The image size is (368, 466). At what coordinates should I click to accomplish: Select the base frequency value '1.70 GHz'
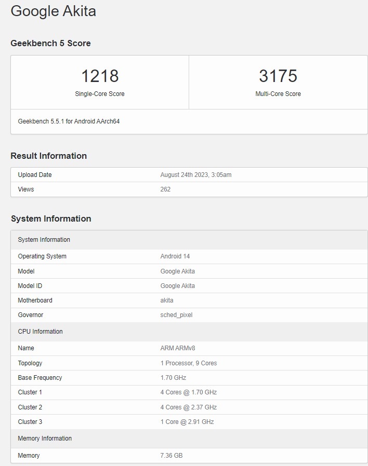pyautogui.click(x=173, y=378)
